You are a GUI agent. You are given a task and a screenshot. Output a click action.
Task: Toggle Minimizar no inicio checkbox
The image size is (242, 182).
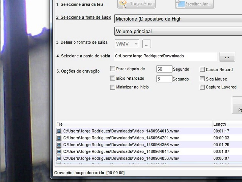coord(112,87)
